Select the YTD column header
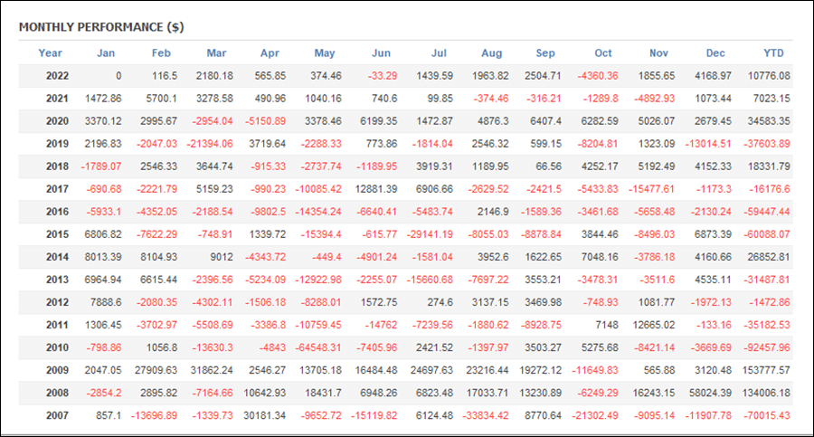Image resolution: width=814 pixels, height=437 pixels. tap(773, 53)
